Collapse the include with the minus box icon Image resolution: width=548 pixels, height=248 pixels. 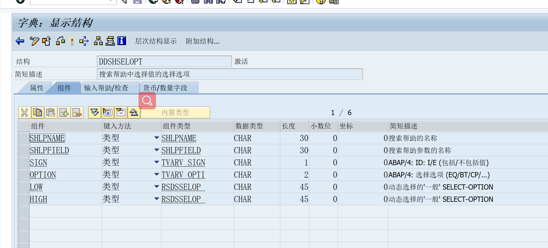(121, 113)
